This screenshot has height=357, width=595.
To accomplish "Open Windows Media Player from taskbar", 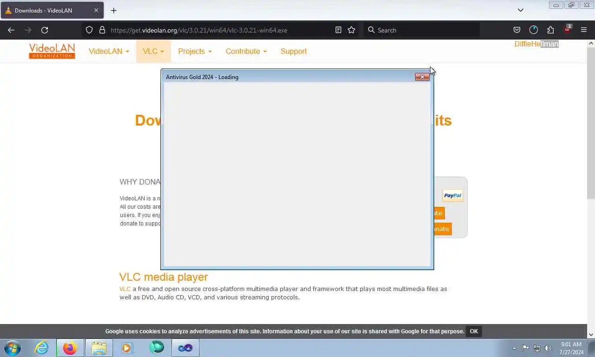I will coord(127,348).
